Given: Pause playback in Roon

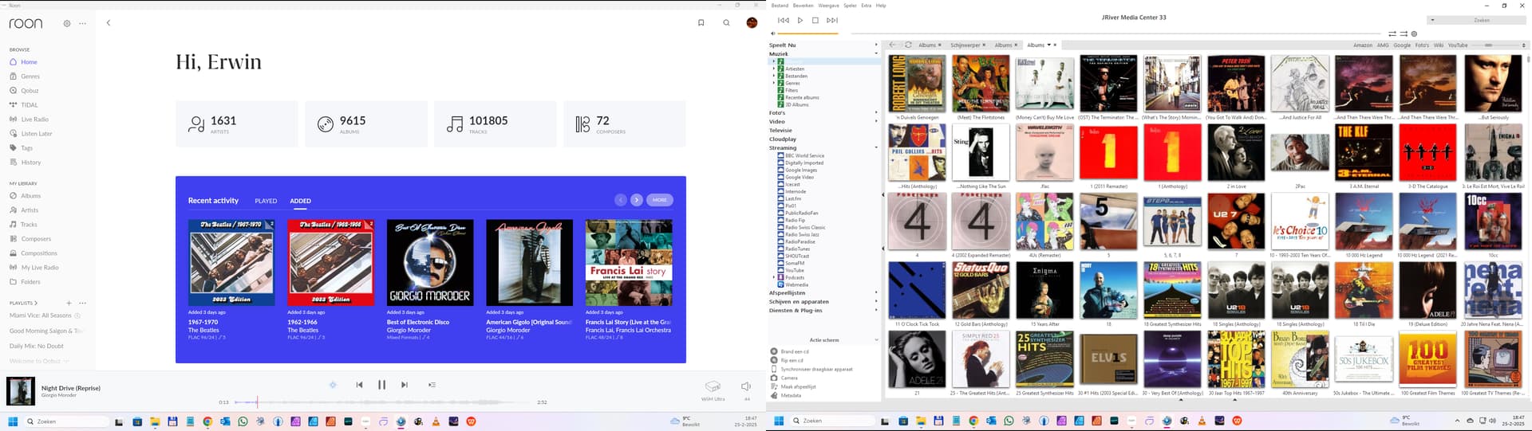Looking at the screenshot, I should (x=381, y=385).
